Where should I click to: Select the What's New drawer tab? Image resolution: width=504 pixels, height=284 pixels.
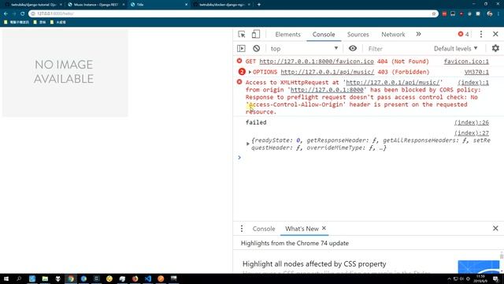[302, 229]
